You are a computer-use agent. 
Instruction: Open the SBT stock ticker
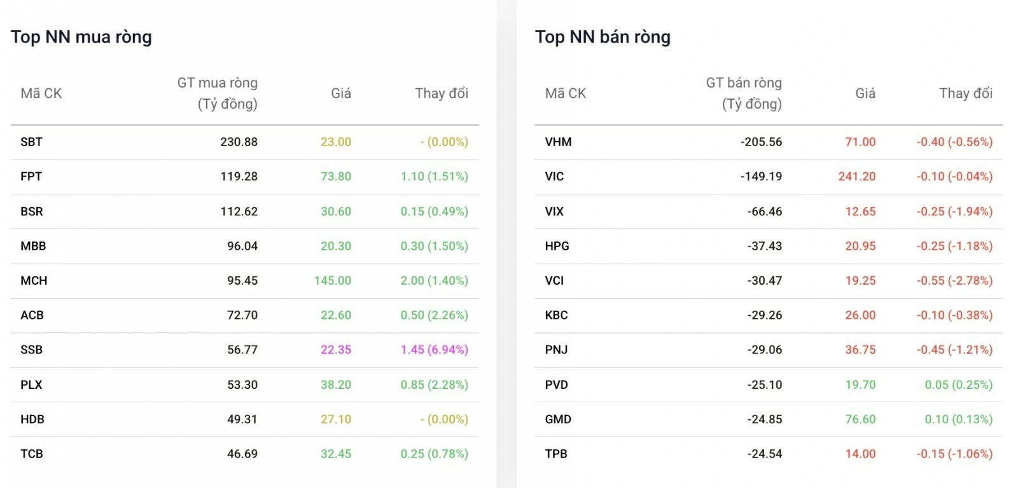click(31, 142)
